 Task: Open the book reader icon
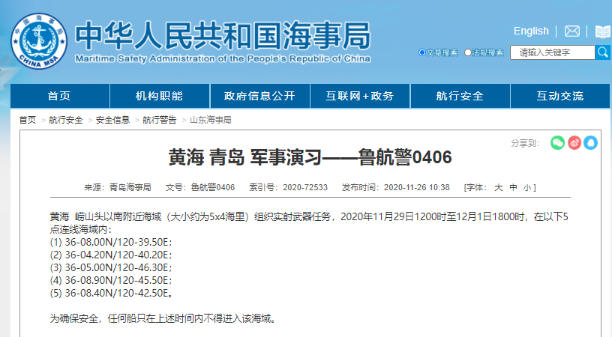point(603,31)
